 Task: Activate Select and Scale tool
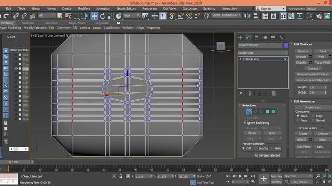click(110, 16)
